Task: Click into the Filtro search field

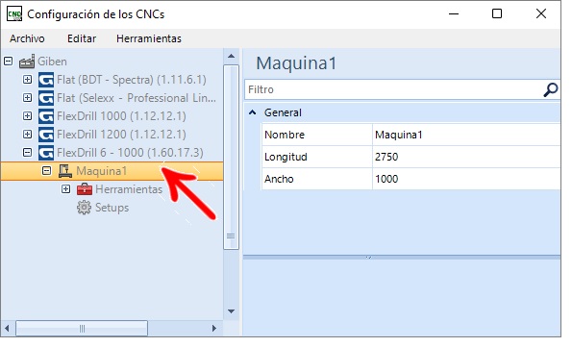Action: click(x=393, y=89)
